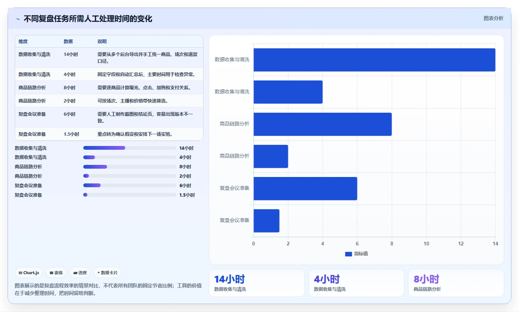519x312 pixels.
Task: Click the 14小时 progress bar
Action: tap(130, 148)
